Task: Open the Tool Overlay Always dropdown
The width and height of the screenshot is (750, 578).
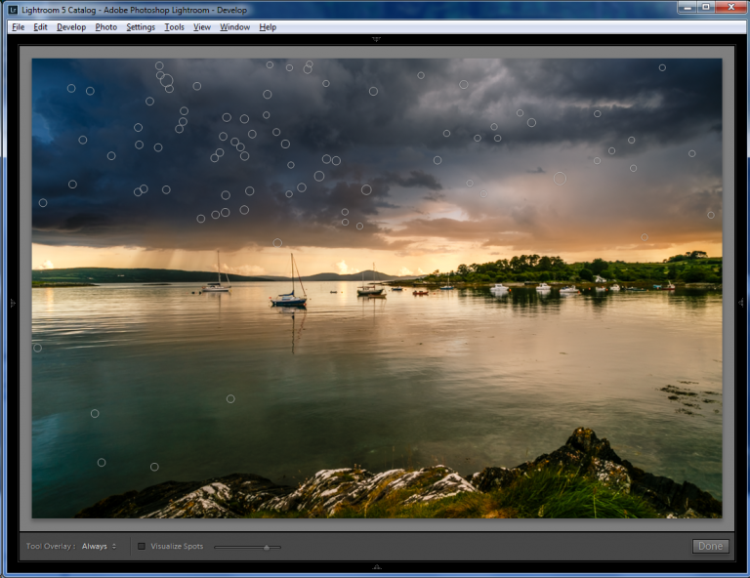Action: click(99, 546)
